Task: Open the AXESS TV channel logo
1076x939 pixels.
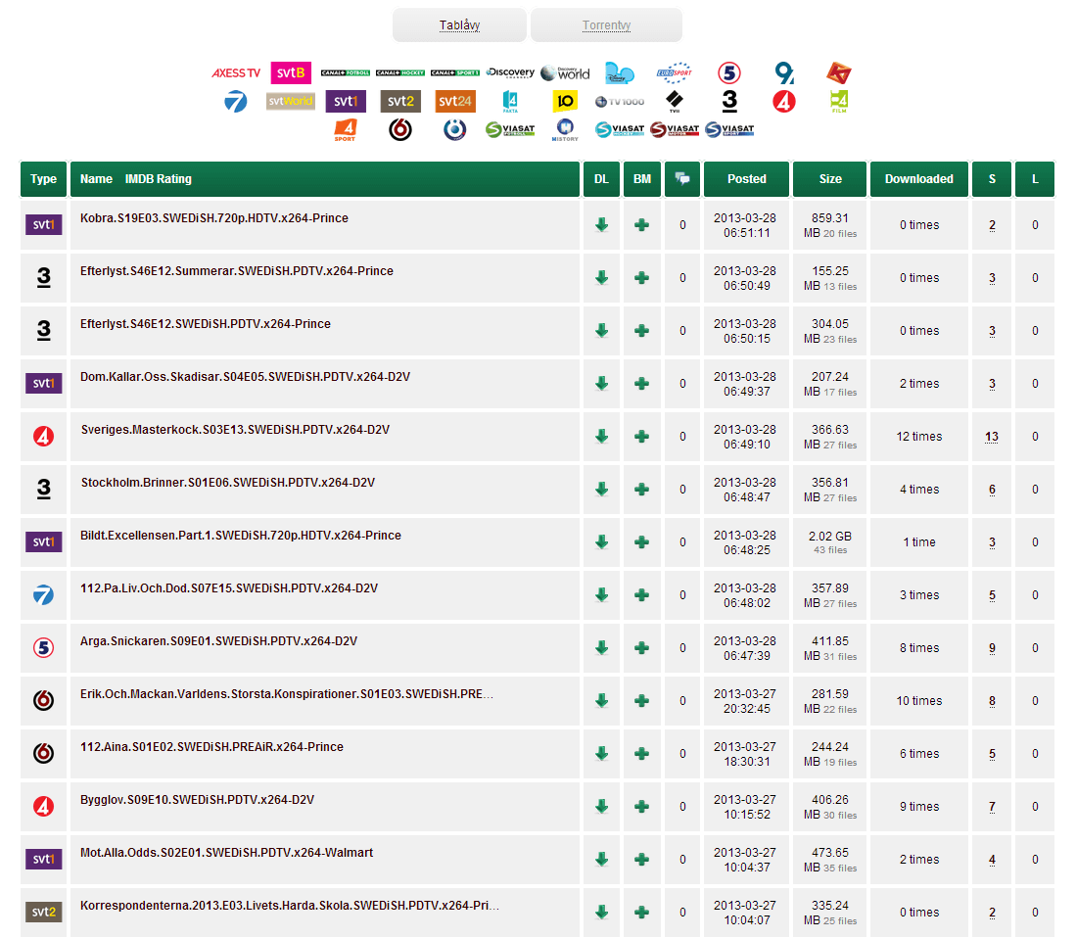Action: (236, 72)
